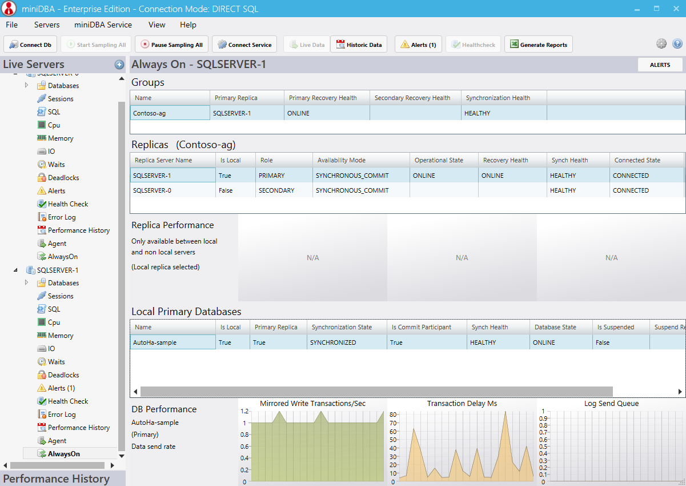This screenshot has height=486, width=686.
Task: Expand the Performance History panel header
Action: pos(62,479)
